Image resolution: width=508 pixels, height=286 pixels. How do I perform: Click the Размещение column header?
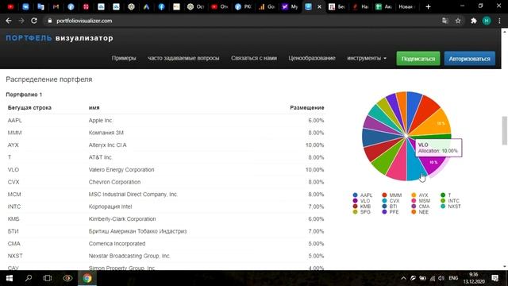pyautogui.click(x=307, y=108)
